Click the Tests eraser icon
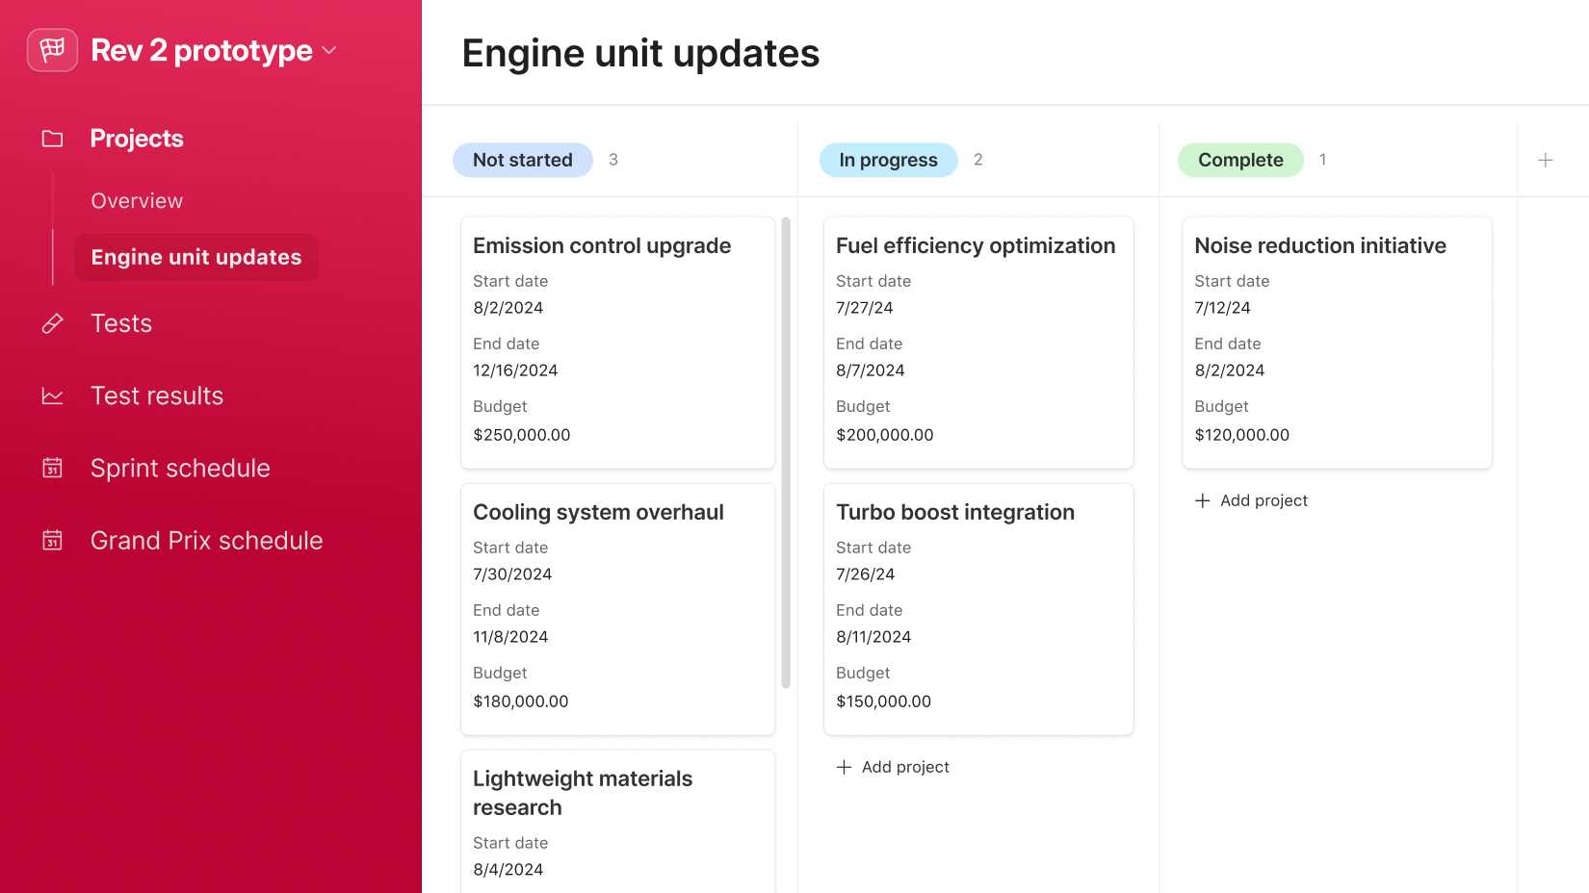The width and height of the screenshot is (1589, 893). pos(53,323)
